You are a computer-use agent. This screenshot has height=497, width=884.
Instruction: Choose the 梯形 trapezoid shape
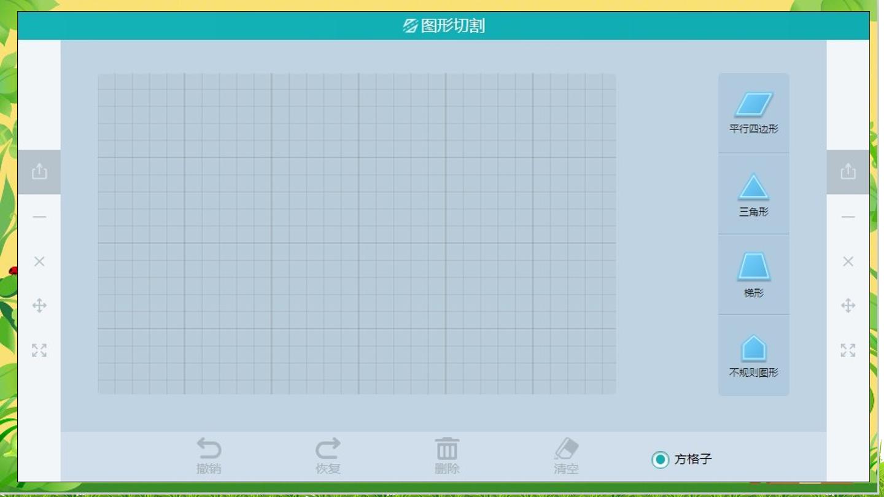point(753,274)
